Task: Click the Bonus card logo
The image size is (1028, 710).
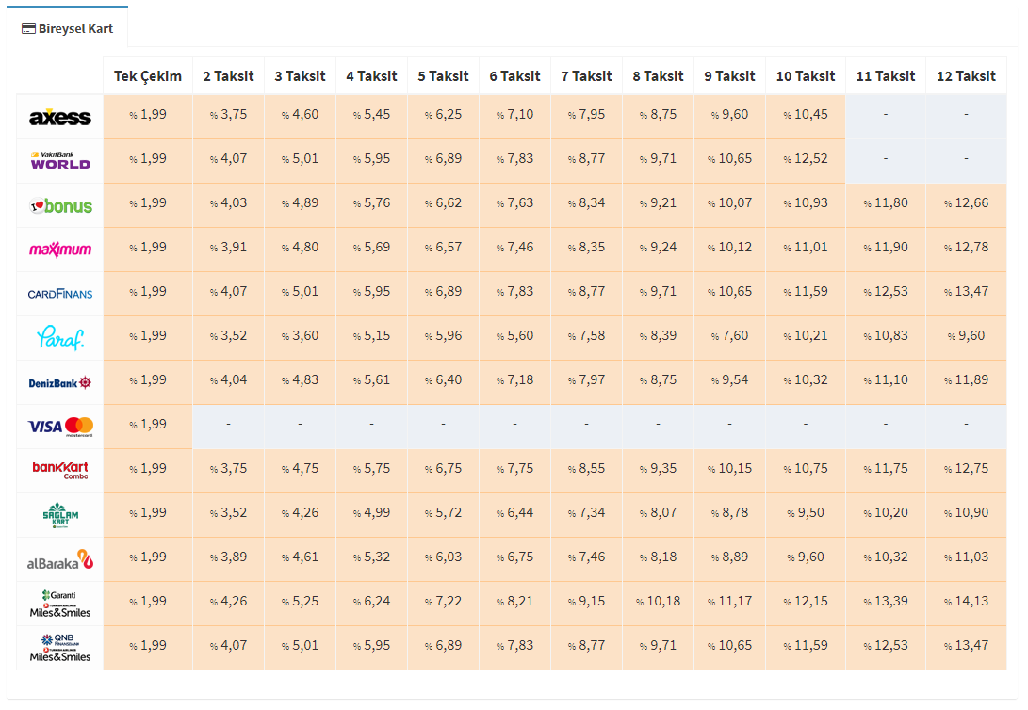Action: click(61, 205)
